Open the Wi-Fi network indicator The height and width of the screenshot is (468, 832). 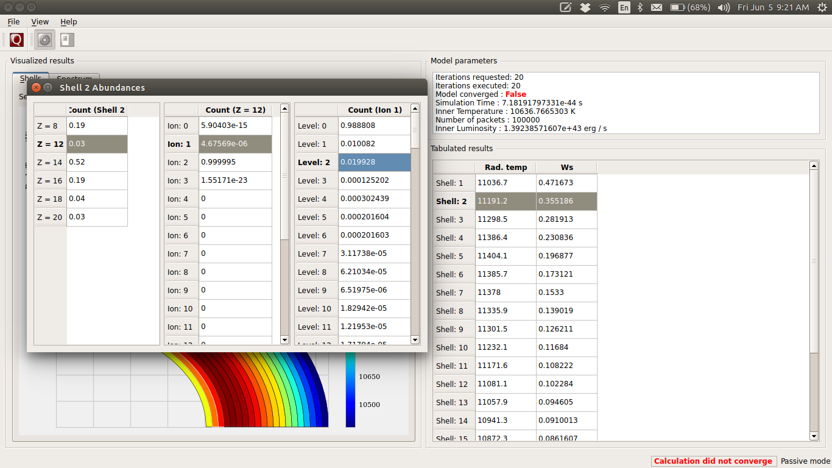pyautogui.click(x=605, y=7)
